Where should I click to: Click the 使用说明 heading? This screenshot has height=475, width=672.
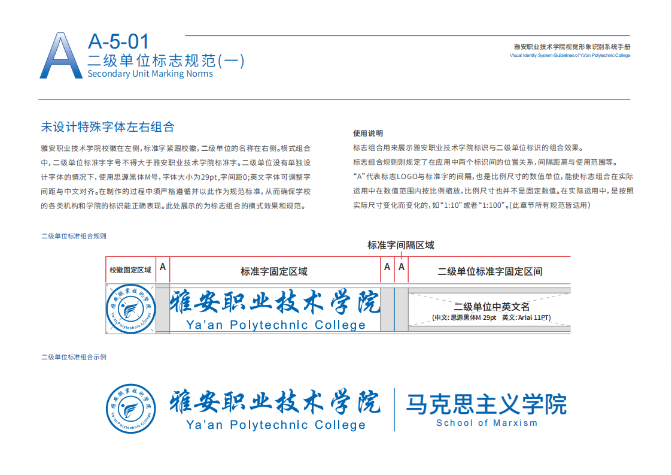pos(368,134)
